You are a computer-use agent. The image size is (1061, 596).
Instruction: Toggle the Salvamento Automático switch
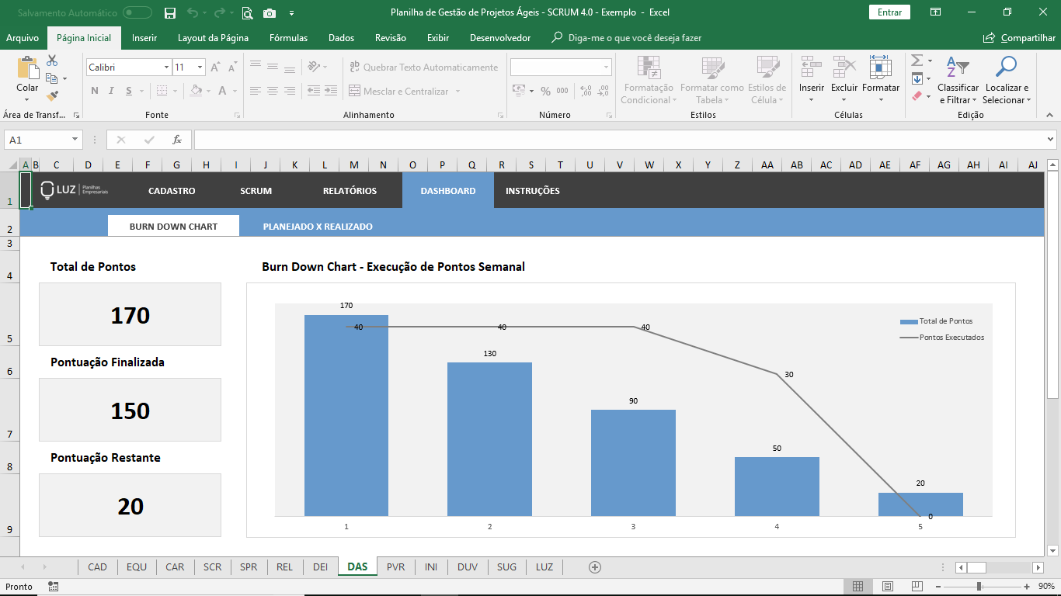tap(137, 12)
